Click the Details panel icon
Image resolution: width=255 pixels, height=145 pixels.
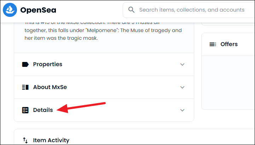25,110
